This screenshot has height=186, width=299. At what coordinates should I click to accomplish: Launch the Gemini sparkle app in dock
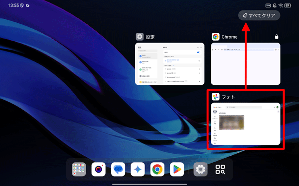coord(138,169)
